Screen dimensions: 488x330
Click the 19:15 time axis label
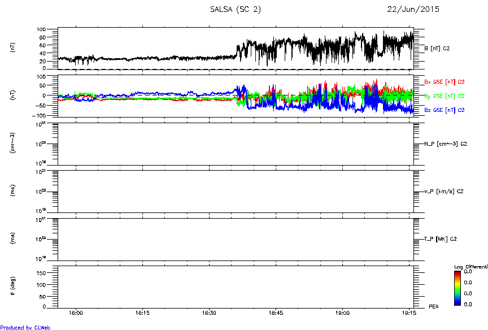pos(409,313)
